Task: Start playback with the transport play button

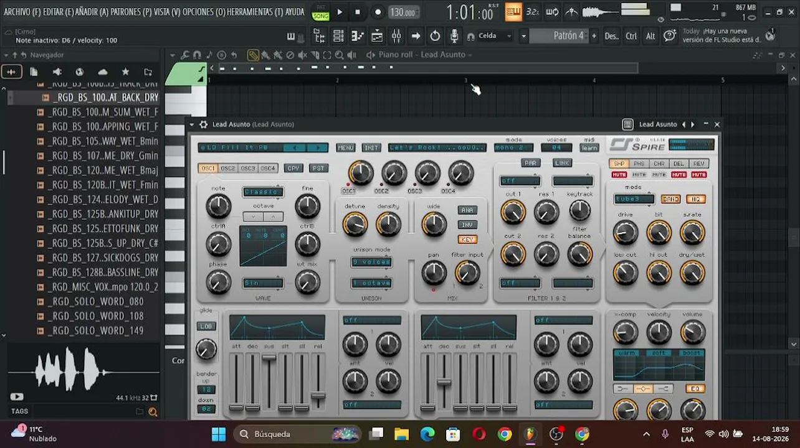Action: 340,12
